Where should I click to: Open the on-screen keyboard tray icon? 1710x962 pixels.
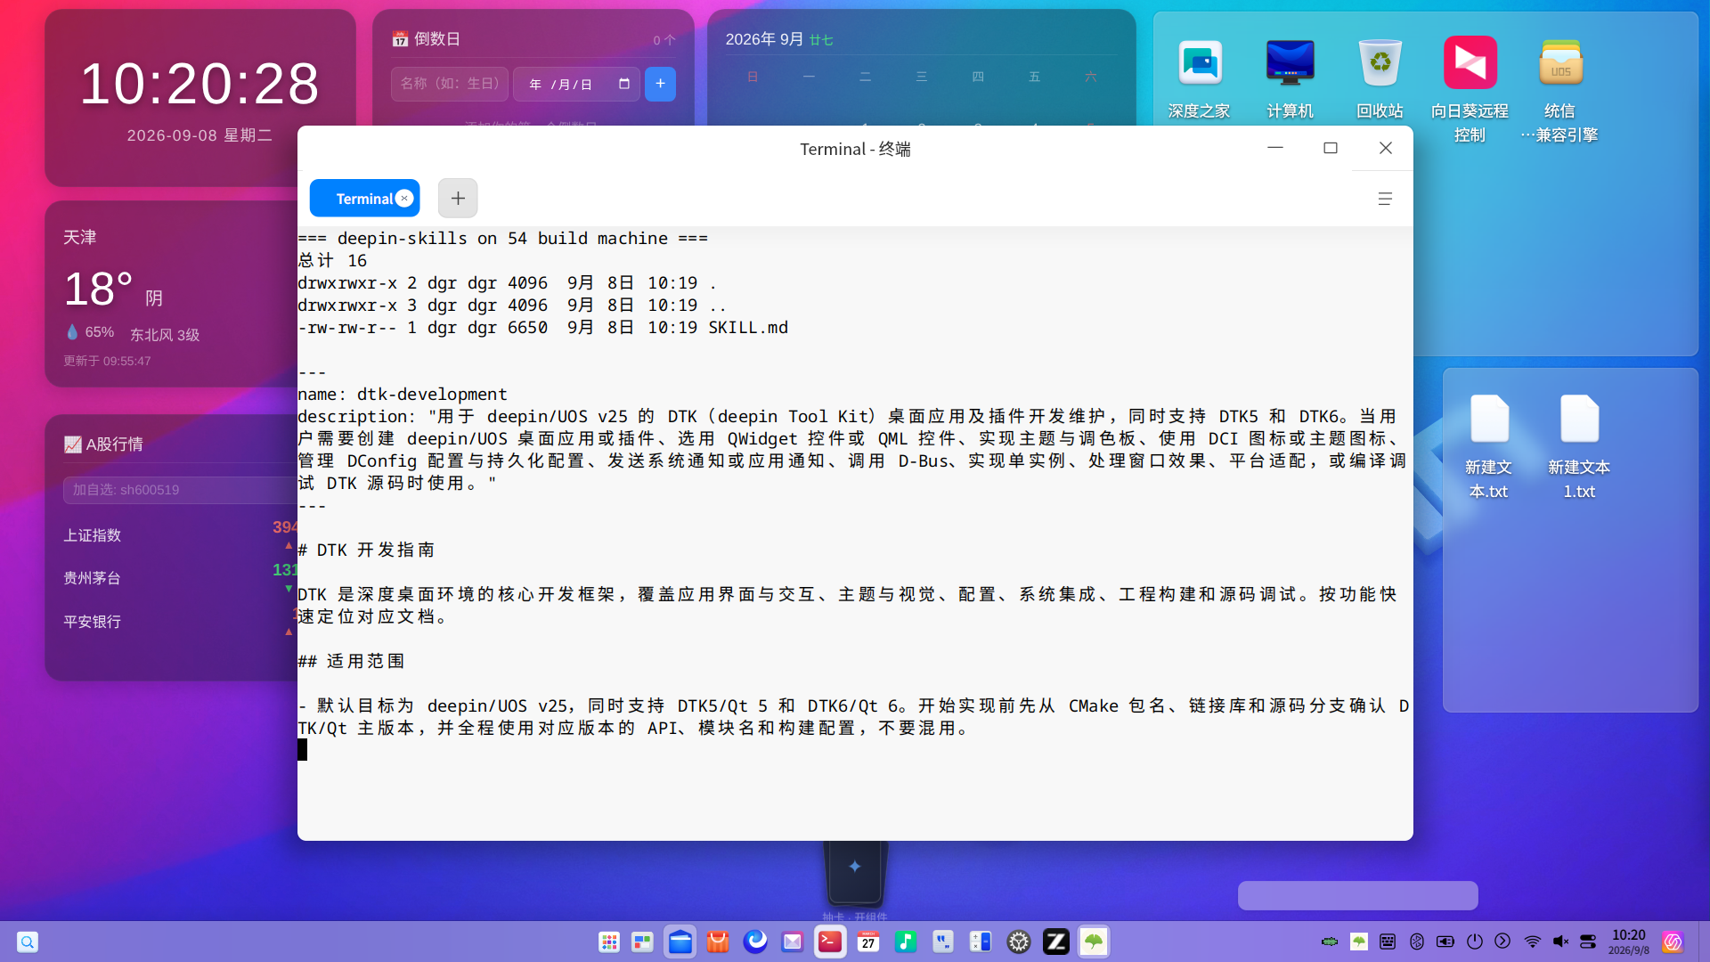[1388, 942]
